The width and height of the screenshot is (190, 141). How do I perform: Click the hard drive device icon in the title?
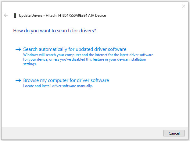click(15, 15)
